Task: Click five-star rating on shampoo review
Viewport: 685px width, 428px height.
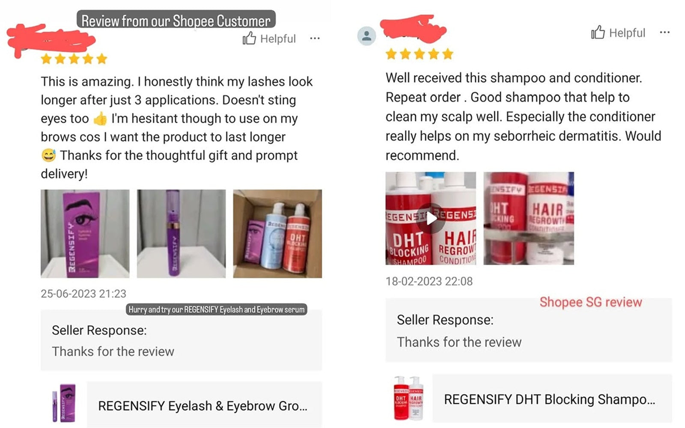Action: (x=419, y=54)
